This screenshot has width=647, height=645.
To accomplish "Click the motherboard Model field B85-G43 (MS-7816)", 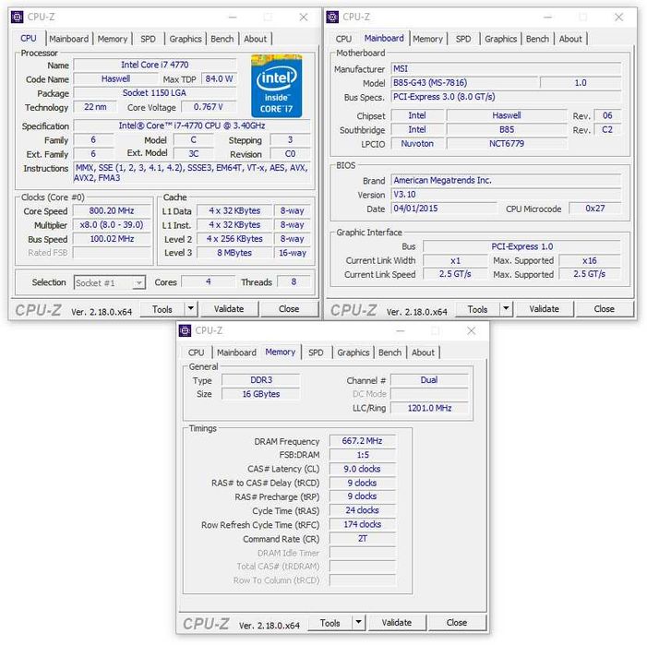I will click(x=465, y=83).
